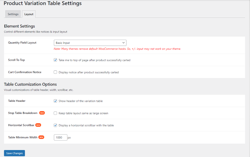
Task: Switch to the Settings tab
Action: pos(13,14)
